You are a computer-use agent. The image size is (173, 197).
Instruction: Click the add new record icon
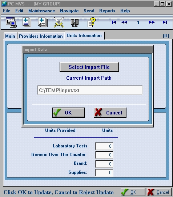(27, 22)
